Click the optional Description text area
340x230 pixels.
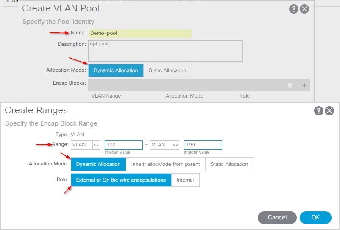pyautogui.click(x=165, y=51)
